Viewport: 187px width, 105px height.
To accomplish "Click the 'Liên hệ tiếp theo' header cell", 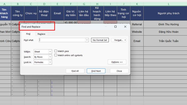I will coord(110,13).
